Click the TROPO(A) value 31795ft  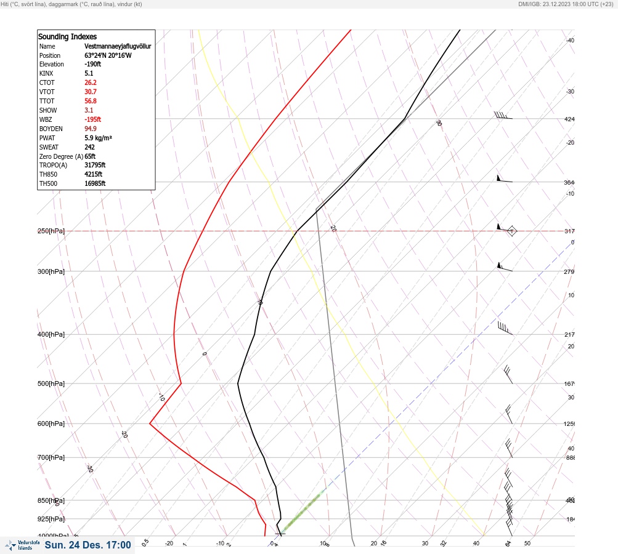point(95,165)
